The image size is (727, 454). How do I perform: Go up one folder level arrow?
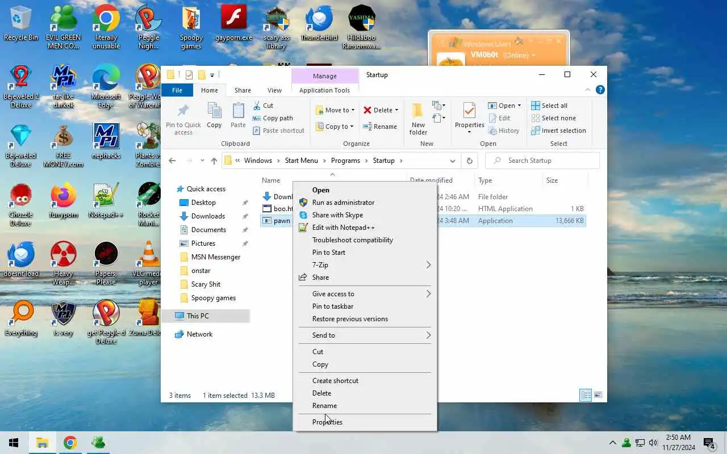[x=214, y=161]
